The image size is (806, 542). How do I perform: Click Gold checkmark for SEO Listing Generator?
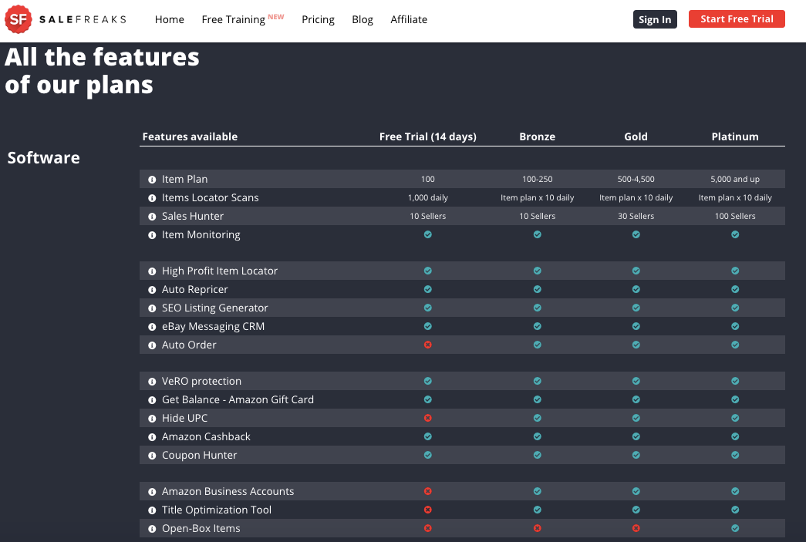636,308
